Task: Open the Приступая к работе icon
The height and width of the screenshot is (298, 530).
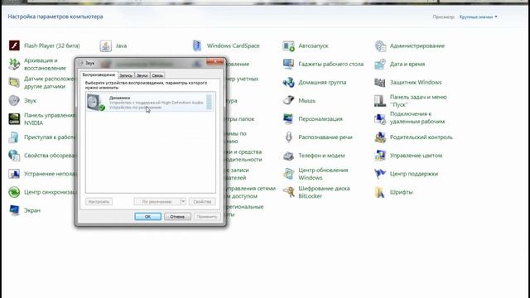Action: [x=14, y=137]
